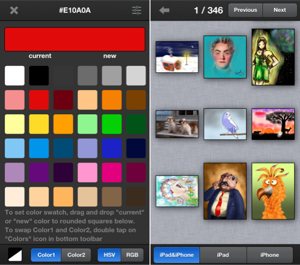This screenshot has width=300, height=265.
Task: Open the orange feathered bird thumbnail
Action: tap(273, 191)
